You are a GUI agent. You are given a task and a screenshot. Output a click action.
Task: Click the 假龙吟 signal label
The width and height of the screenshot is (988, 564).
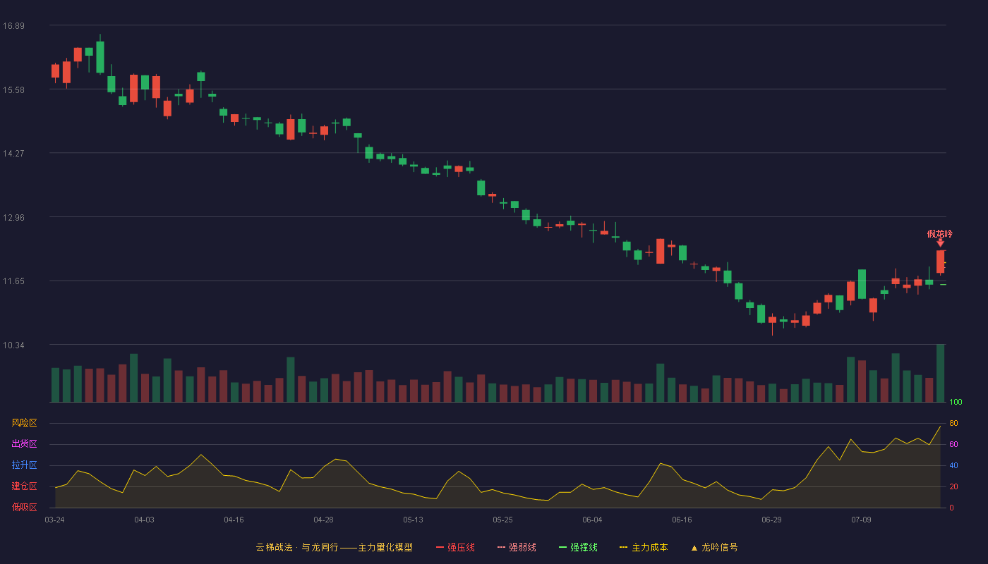coord(940,233)
